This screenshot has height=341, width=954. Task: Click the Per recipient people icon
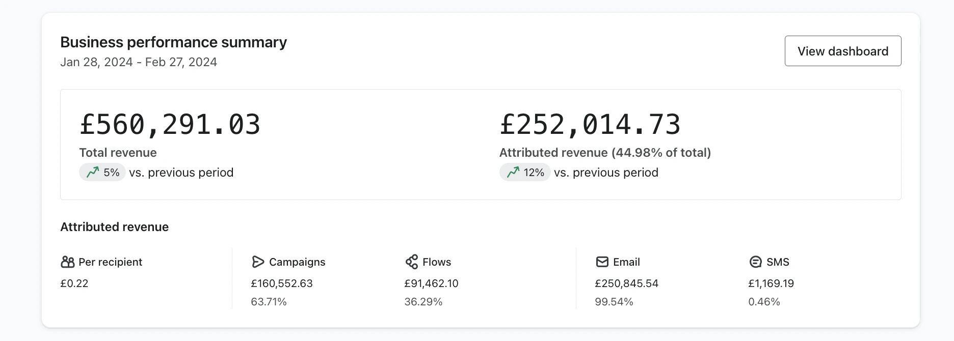(68, 262)
